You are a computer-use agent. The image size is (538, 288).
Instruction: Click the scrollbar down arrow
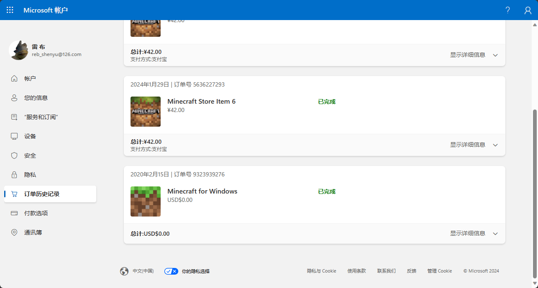534,284
